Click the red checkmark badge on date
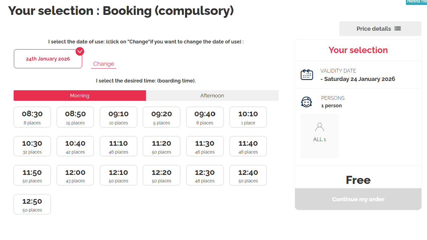This screenshot has height=240, width=427. coord(80,51)
